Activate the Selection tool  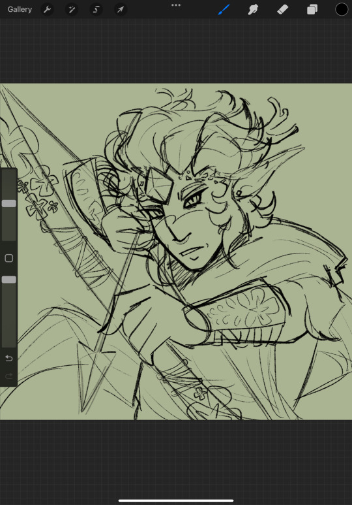pos(96,9)
